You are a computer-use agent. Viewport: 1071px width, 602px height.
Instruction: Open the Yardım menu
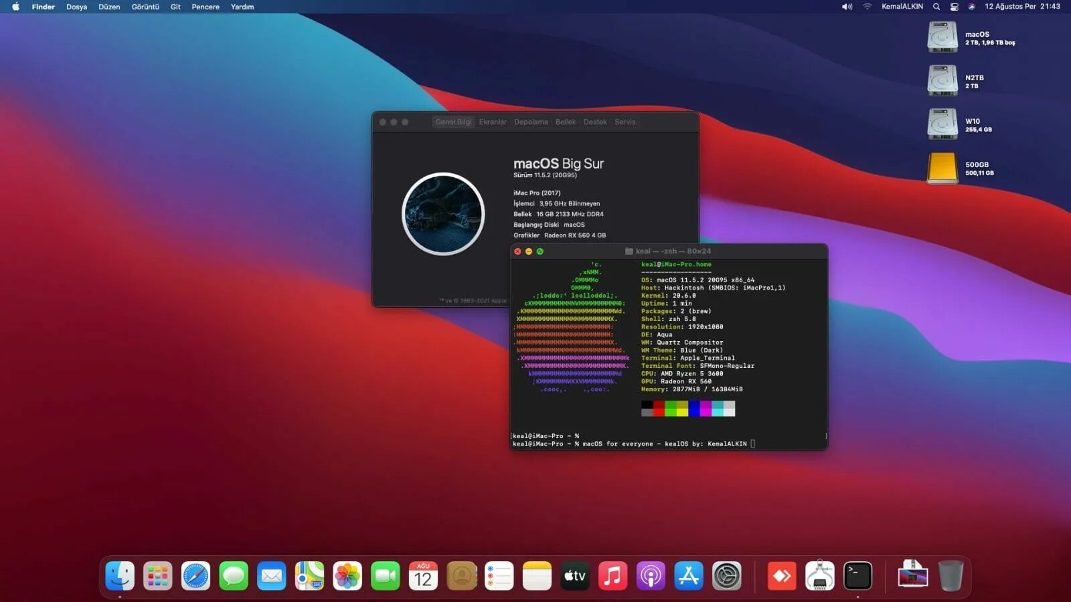(x=242, y=7)
